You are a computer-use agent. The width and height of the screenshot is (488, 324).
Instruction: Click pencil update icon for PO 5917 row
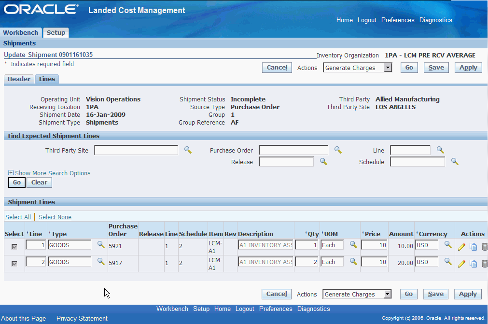pyautogui.click(x=461, y=264)
